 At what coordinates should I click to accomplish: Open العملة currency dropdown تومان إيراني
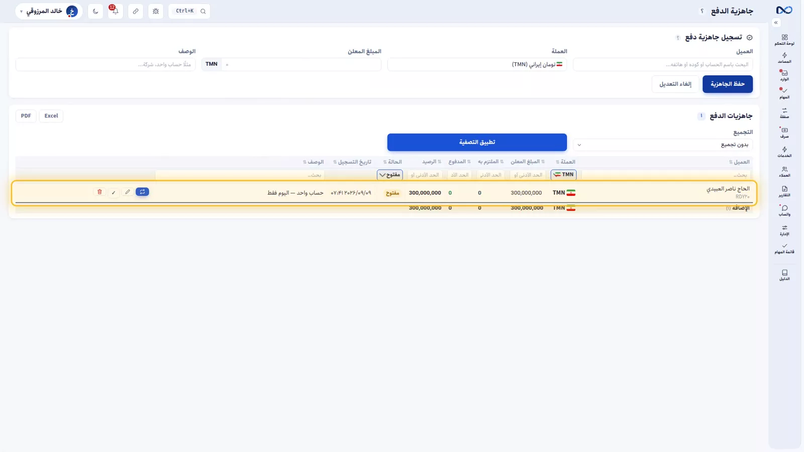coord(477,64)
